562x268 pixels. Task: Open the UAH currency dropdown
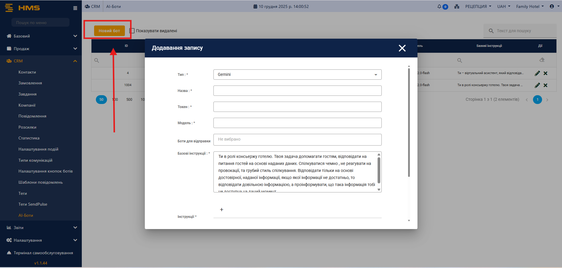pos(503,6)
